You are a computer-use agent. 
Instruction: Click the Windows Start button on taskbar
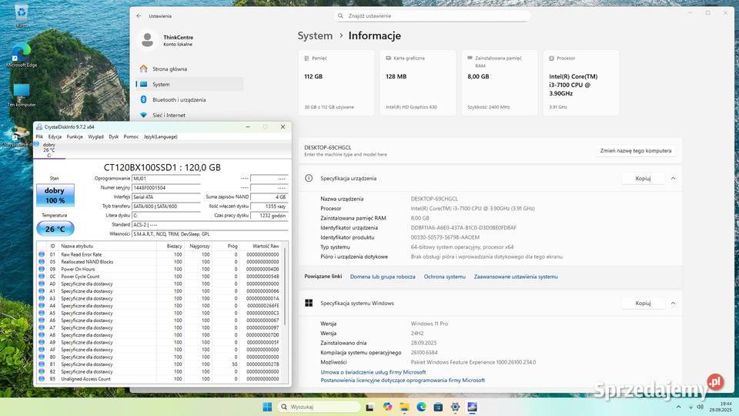[267, 407]
